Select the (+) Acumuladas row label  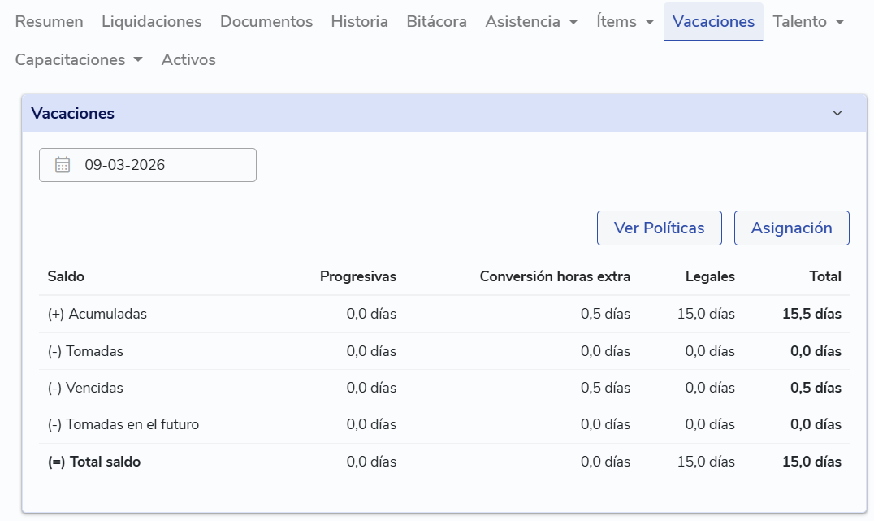(97, 314)
